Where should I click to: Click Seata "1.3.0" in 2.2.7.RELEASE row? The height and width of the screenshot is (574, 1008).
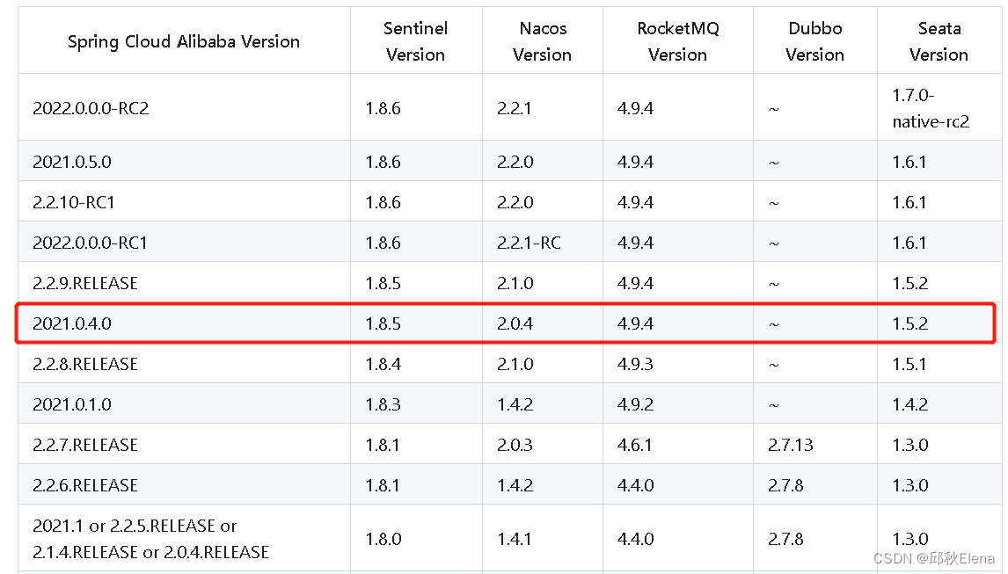(909, 445)
